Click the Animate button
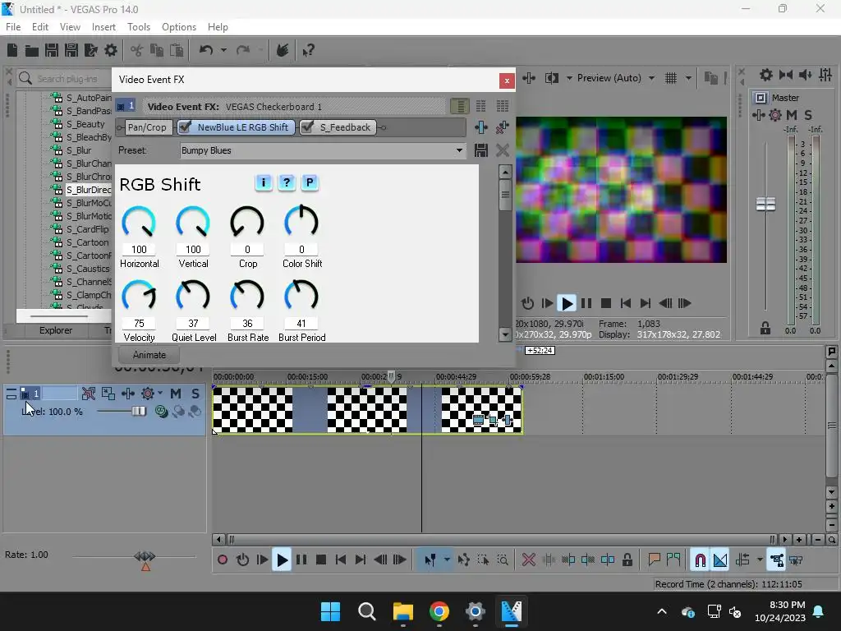 [x=149, y=355]
